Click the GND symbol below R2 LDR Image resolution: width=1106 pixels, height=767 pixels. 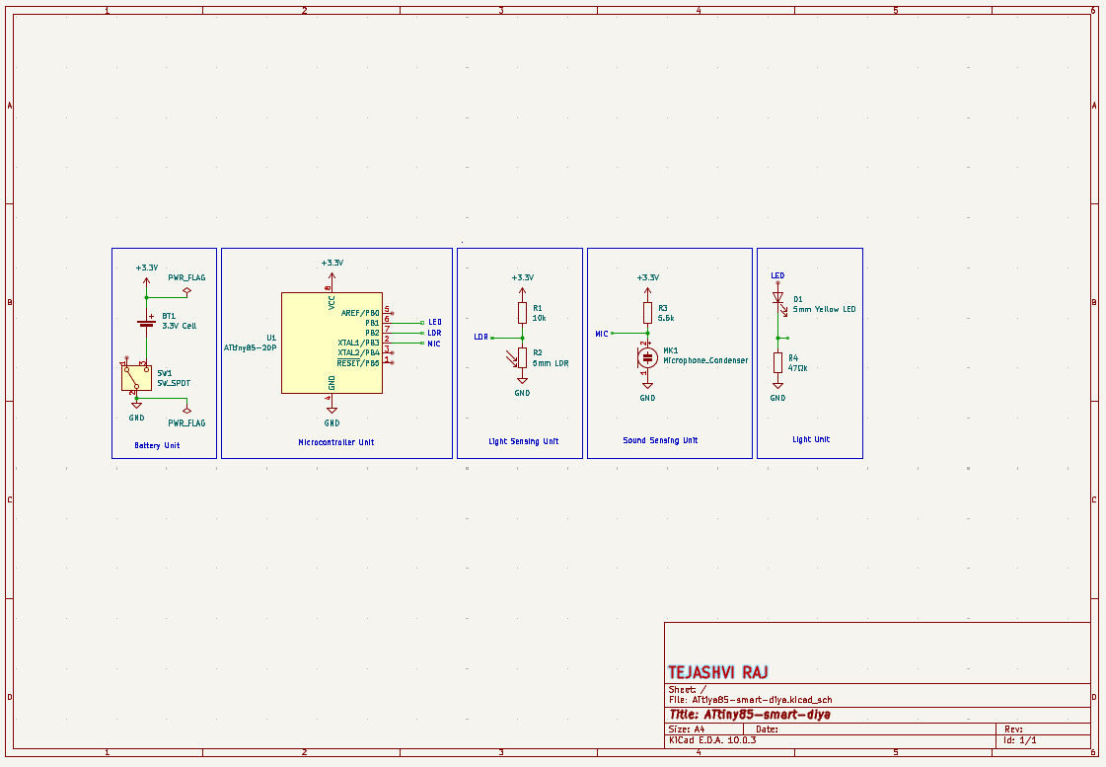(x=522, y=380)
